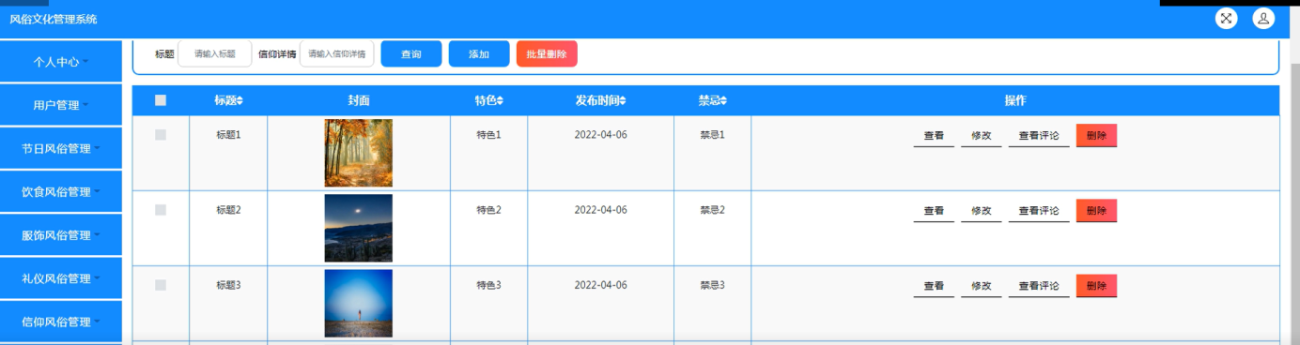Sort by 标题 column arrow

[x=240, y=100]
